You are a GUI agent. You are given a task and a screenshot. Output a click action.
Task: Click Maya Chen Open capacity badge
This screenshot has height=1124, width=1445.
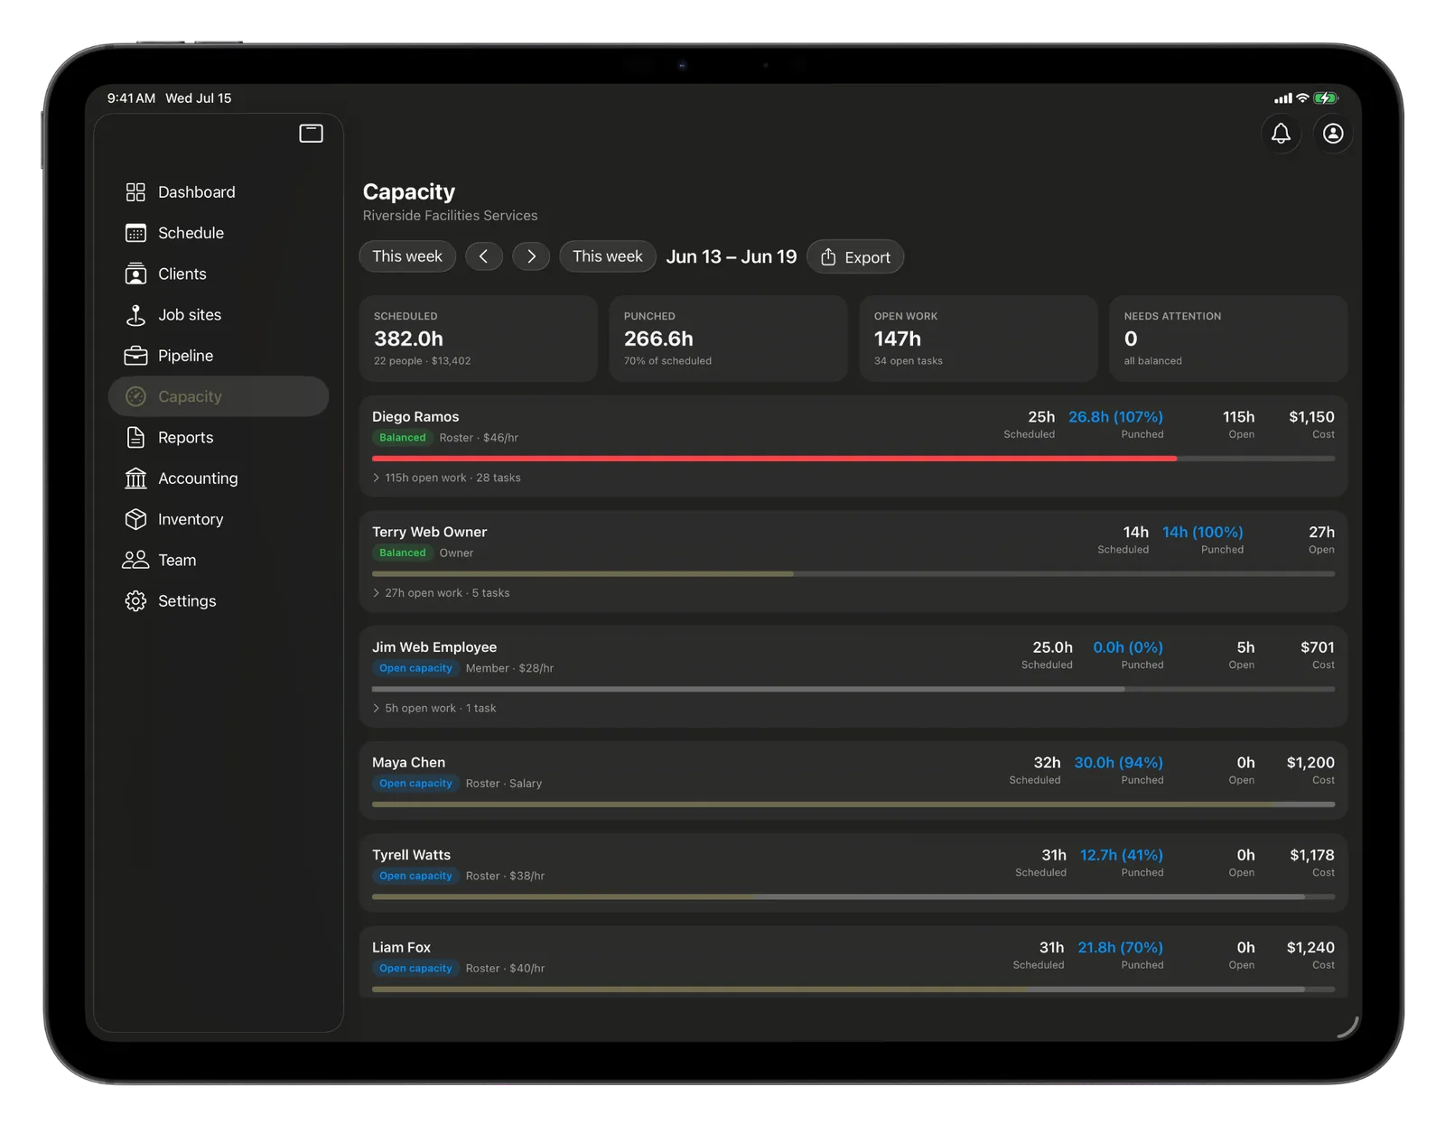coord(415,784)
